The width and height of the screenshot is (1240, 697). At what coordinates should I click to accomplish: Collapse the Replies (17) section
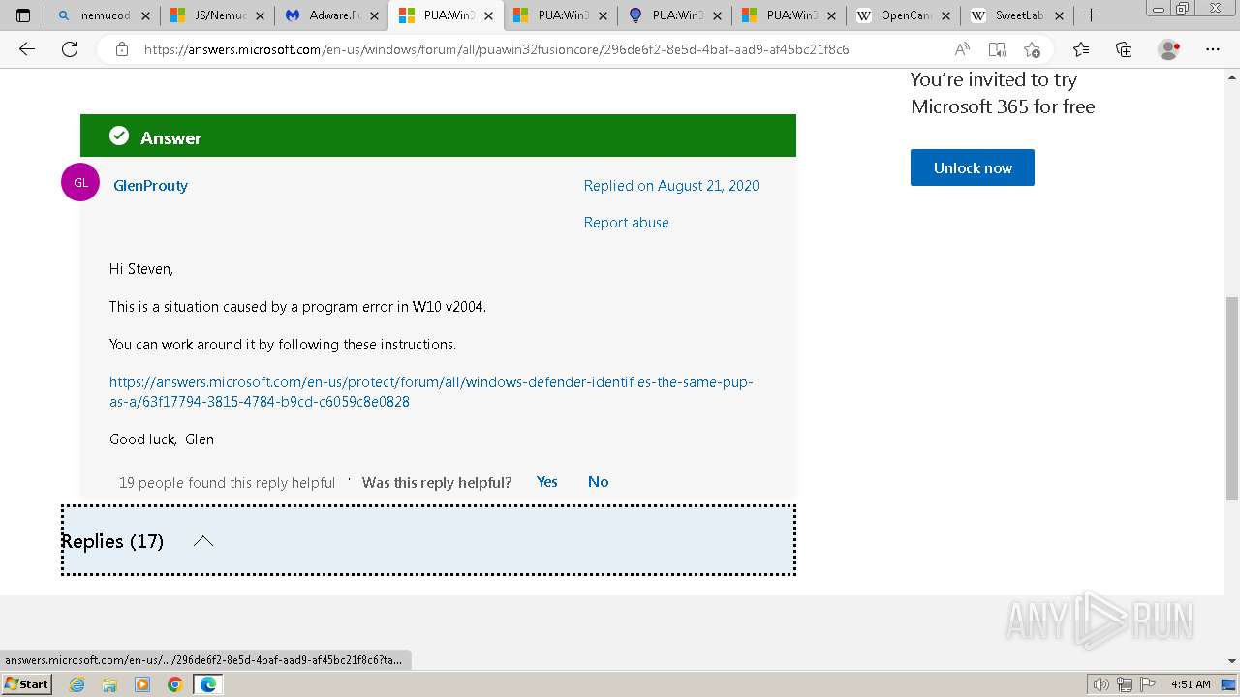pyautogui.click(x=428, y=540)
